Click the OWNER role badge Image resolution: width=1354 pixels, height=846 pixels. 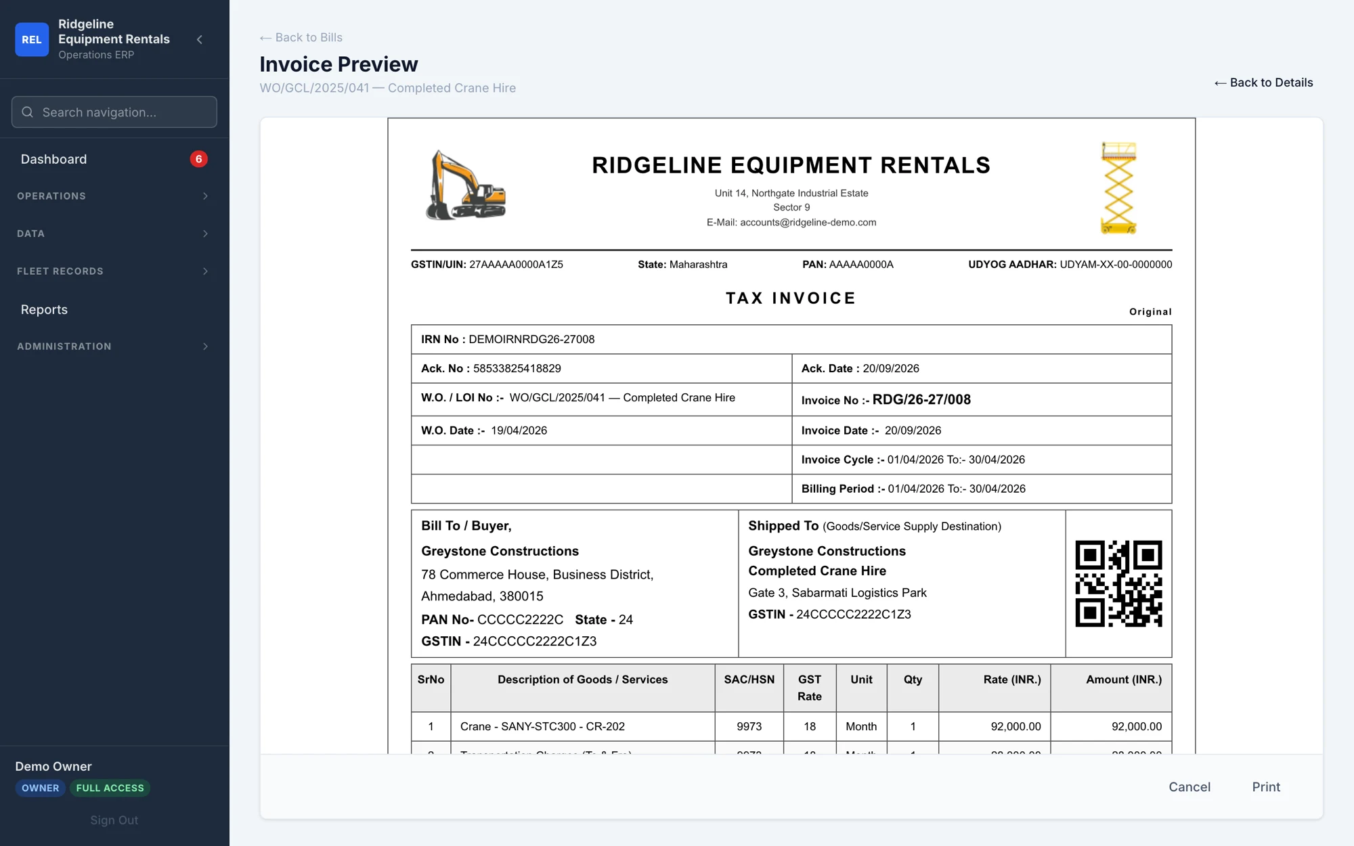click(x=41, y=788)
